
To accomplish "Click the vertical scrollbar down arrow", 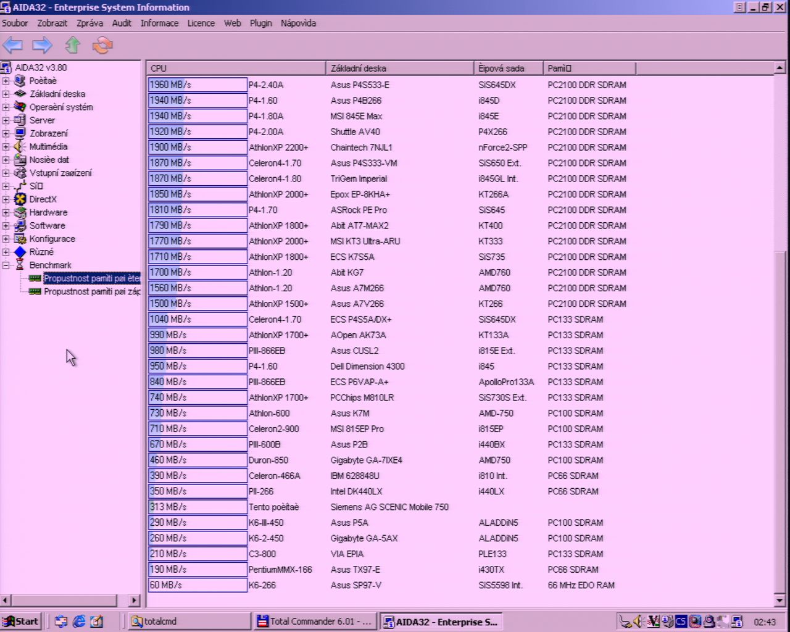I will pos(780,600).
